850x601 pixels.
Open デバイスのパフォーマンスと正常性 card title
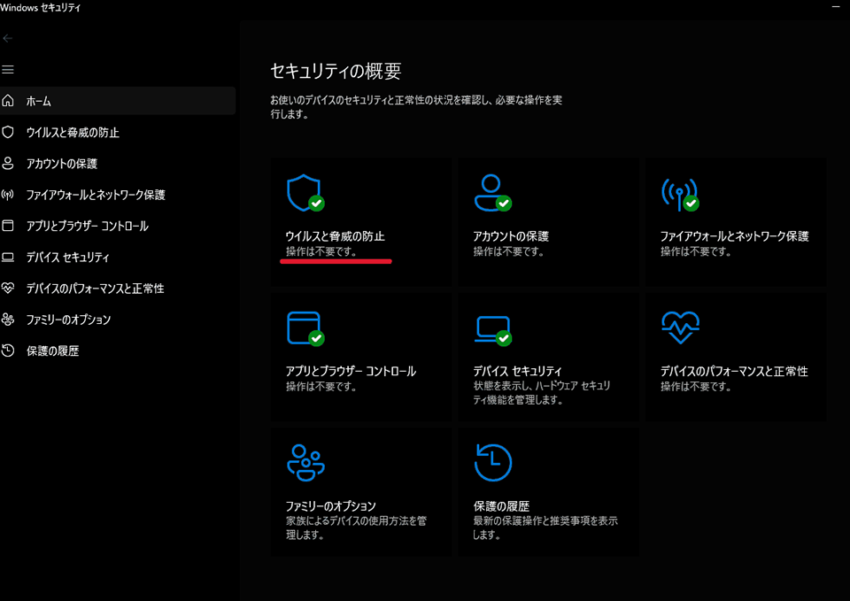[734, 371]
